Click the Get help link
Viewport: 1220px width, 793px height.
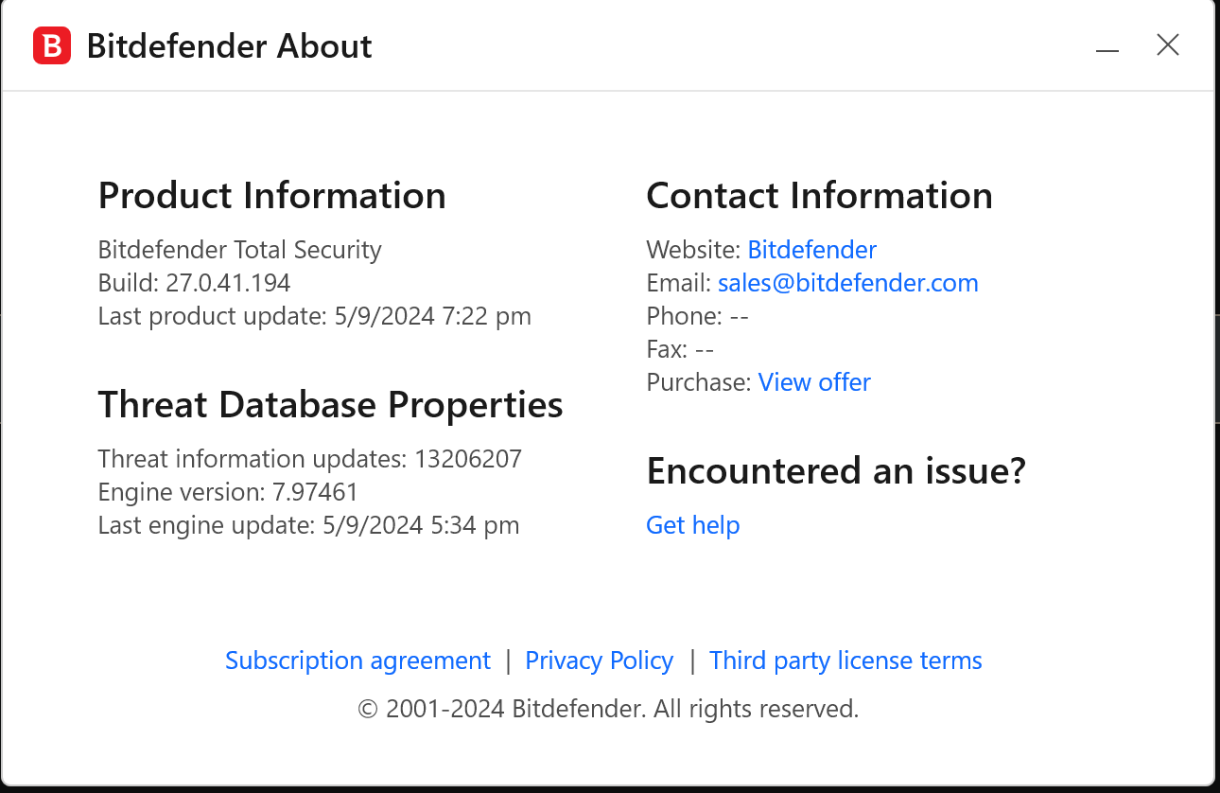pyautogui.click(x=692, y=525)
